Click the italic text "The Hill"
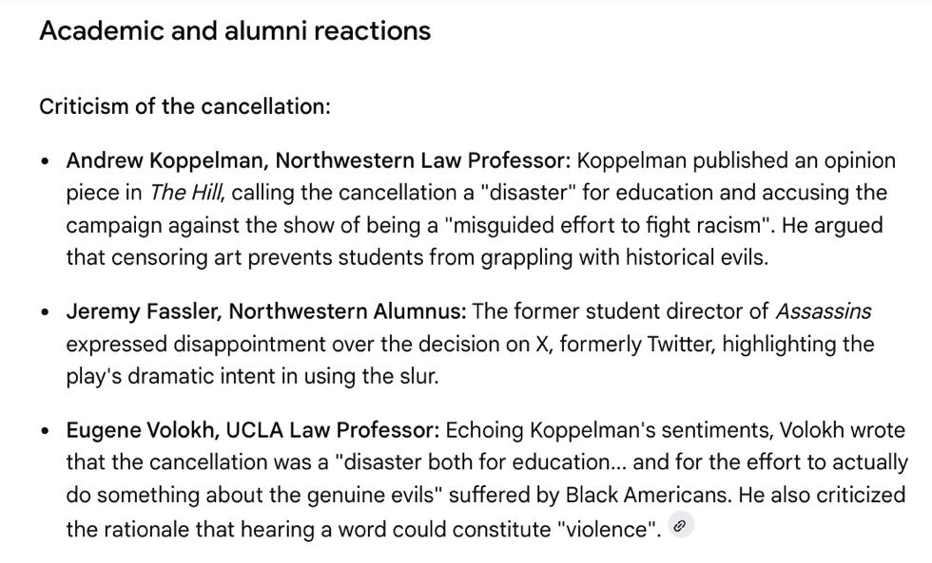This screenshot has height=563, width=932. [x=187, y=193]
